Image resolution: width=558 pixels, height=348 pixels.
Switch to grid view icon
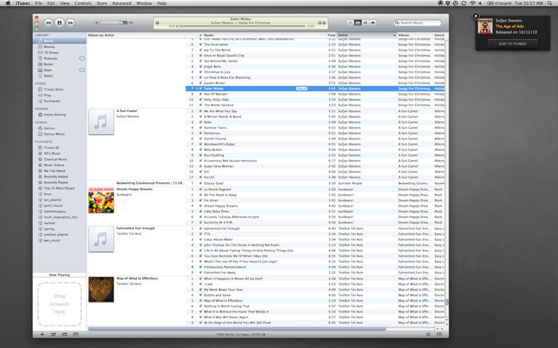tap(365, 23)
